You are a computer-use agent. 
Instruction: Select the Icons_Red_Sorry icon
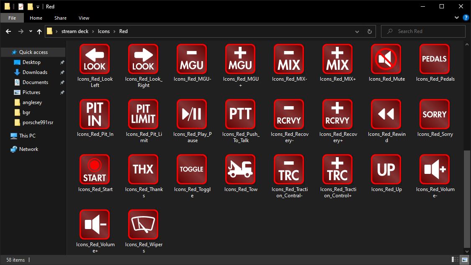click(434, 114)
